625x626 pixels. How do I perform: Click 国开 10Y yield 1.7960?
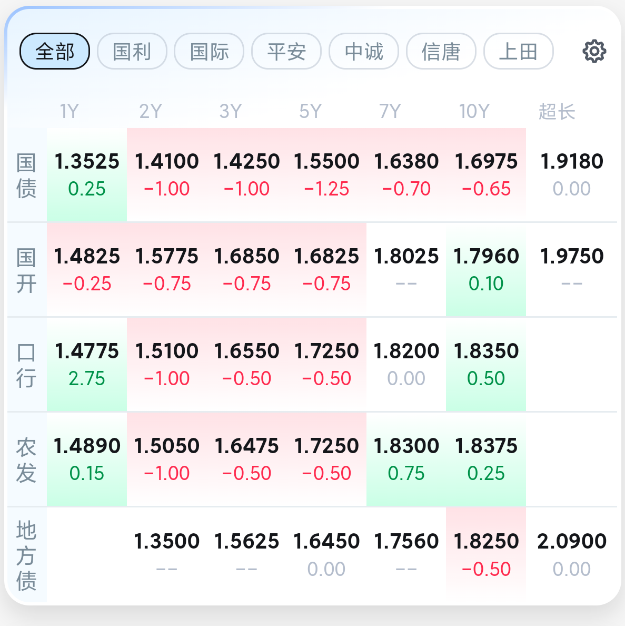point(486,270)
